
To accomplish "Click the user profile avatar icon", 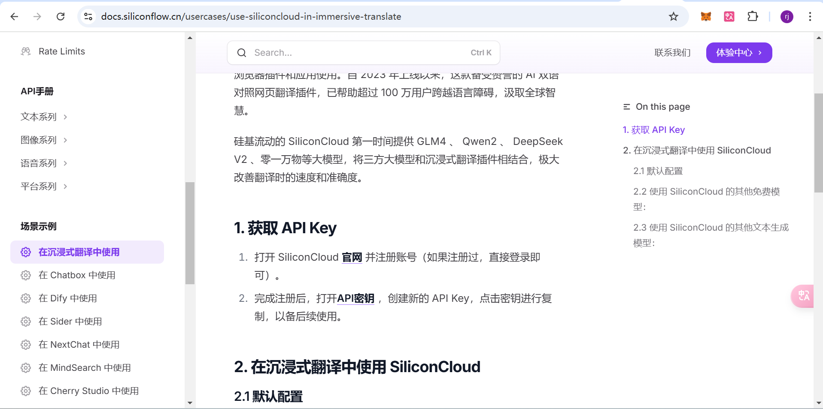I will 787,17.
